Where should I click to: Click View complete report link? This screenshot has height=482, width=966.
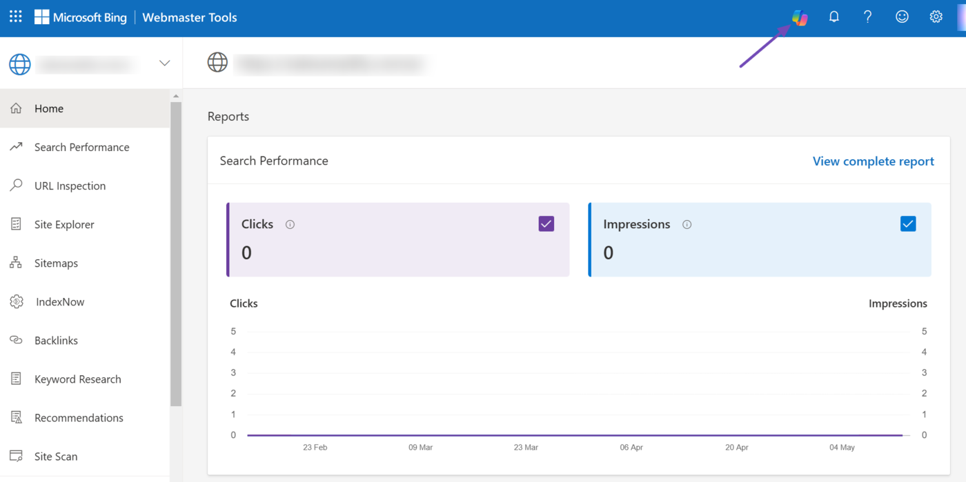[x=873, y=161]
